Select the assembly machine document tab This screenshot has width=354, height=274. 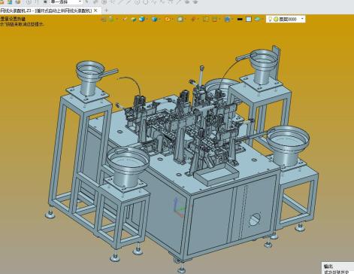pyautogui.click(x=47, y=11)
